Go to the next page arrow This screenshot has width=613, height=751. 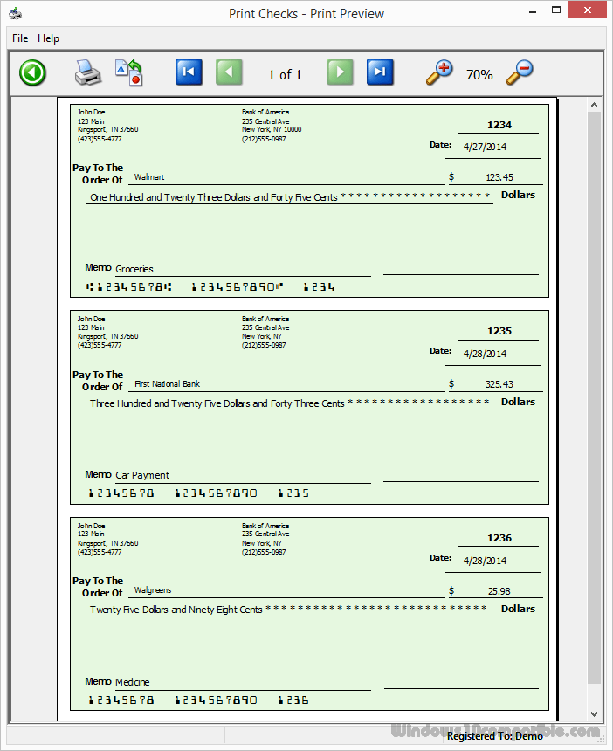click(x=340, y=72)
